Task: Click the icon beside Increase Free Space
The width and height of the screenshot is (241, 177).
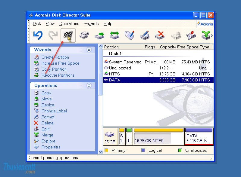Action: (36, 63)
